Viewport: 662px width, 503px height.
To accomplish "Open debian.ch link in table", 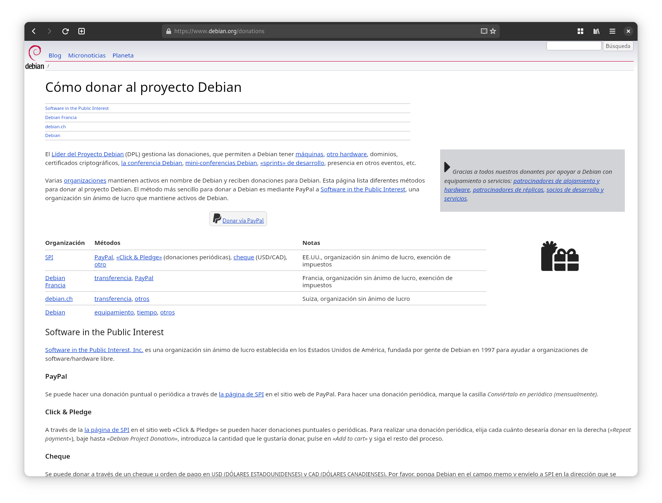I will pyautogui.click(x=59, y=299).
